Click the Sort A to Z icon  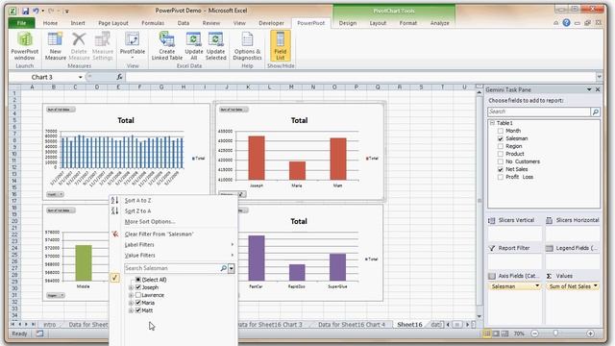(114, 200)
